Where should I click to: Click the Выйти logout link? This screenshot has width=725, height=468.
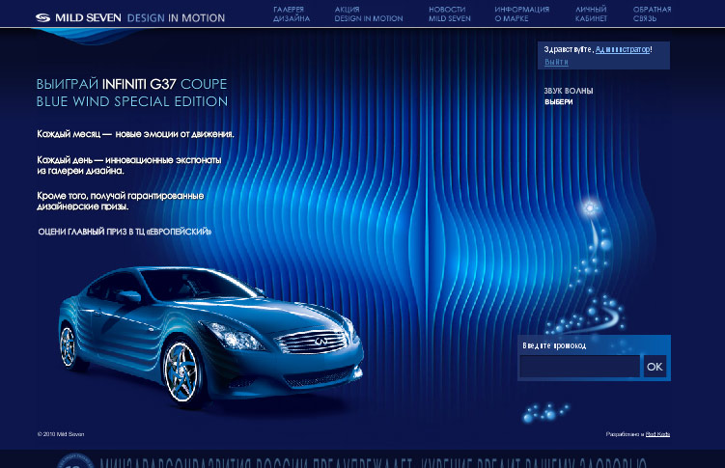tap(556, 62)
